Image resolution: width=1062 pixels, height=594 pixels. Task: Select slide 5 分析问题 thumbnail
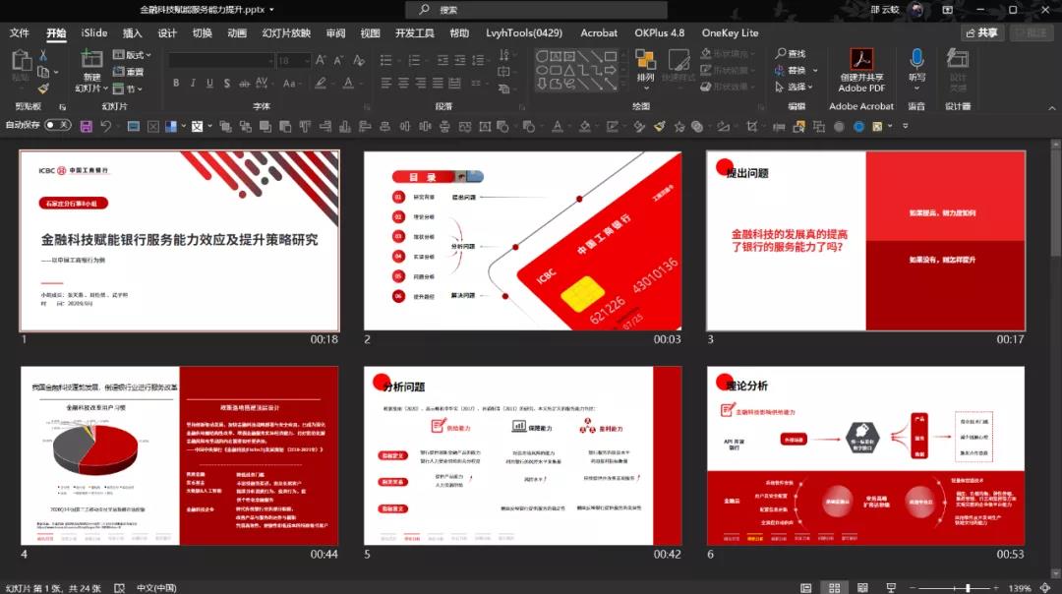click(523, 456)
